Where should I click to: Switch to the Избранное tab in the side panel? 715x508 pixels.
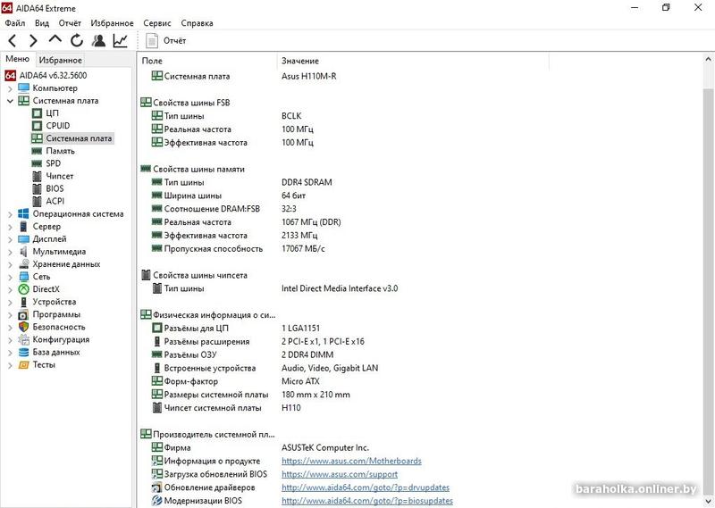(x=60, y=60)
